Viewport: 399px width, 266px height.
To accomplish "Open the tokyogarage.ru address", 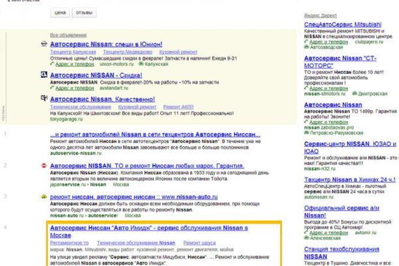I will 66,119.
